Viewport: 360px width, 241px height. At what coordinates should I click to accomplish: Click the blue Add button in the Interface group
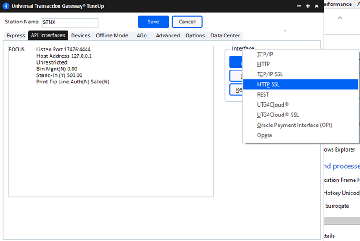point(236,62)
